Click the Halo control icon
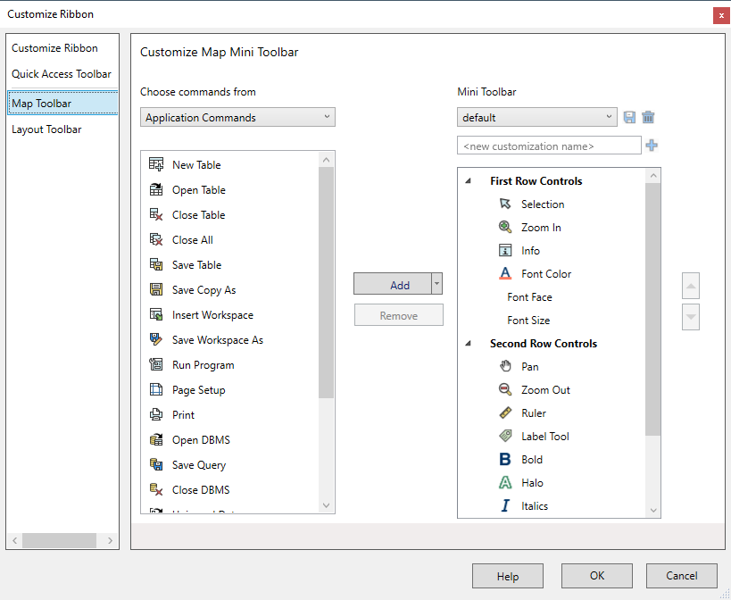The image size is (731, 600). [x=504, y=482]
